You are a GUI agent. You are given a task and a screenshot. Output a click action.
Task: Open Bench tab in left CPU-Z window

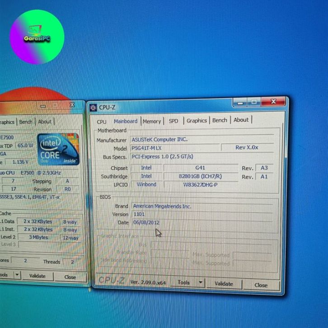[x=26, y=122]
